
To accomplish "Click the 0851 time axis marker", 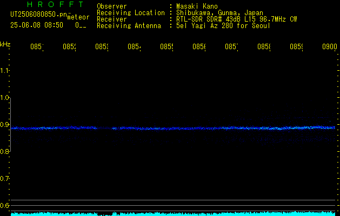I will tap(37, 47).
